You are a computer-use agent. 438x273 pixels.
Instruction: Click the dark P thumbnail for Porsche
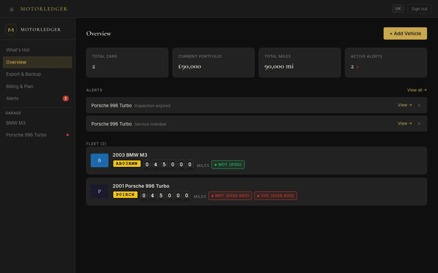pos(100,191)
